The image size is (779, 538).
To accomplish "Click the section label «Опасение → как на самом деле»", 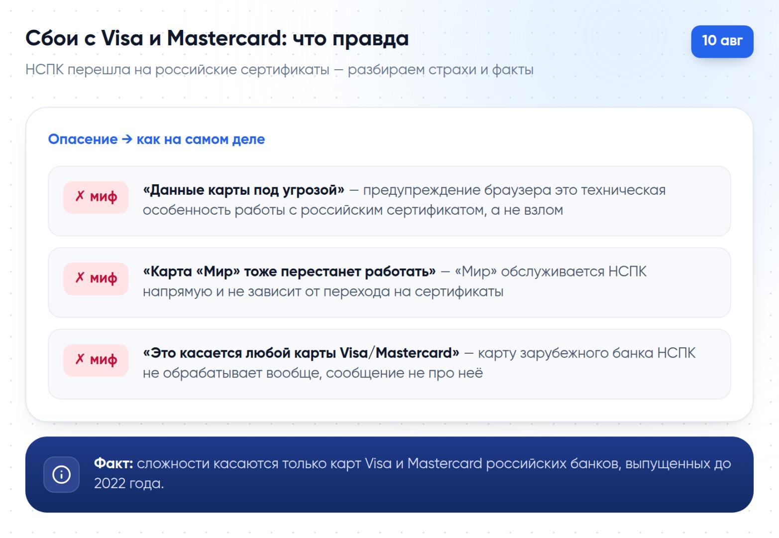I will 156,139.
